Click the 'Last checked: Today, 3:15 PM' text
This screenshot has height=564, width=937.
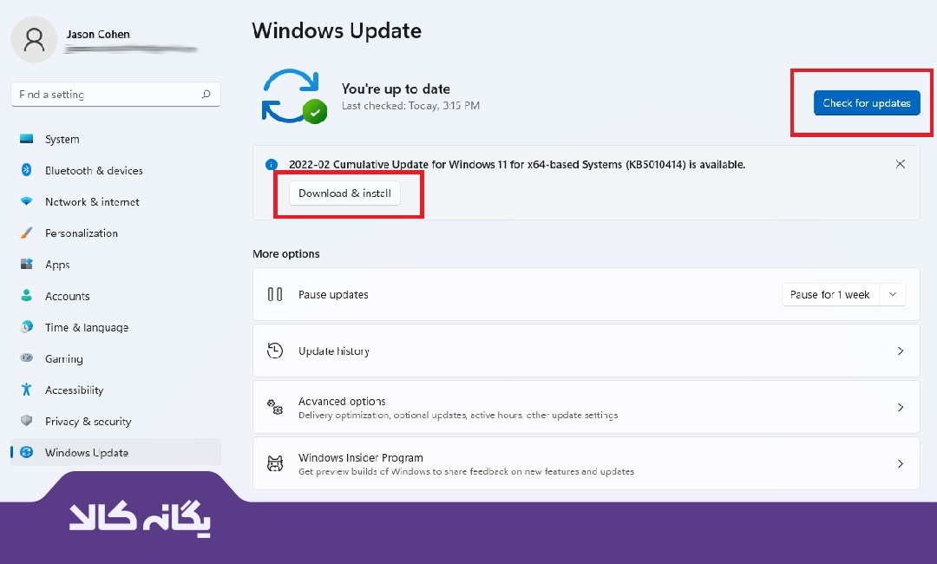[410, 106]
